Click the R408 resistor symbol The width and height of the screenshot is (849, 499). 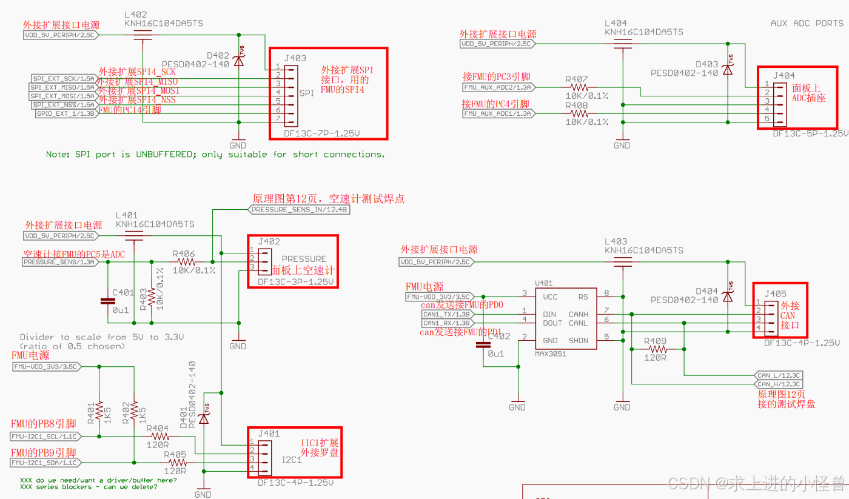click(x=579, y=113)
